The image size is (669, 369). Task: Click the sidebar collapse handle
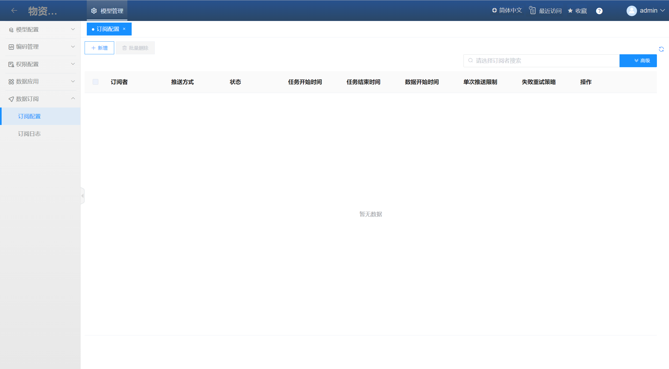pyautogui.click(x=82, y=196)
